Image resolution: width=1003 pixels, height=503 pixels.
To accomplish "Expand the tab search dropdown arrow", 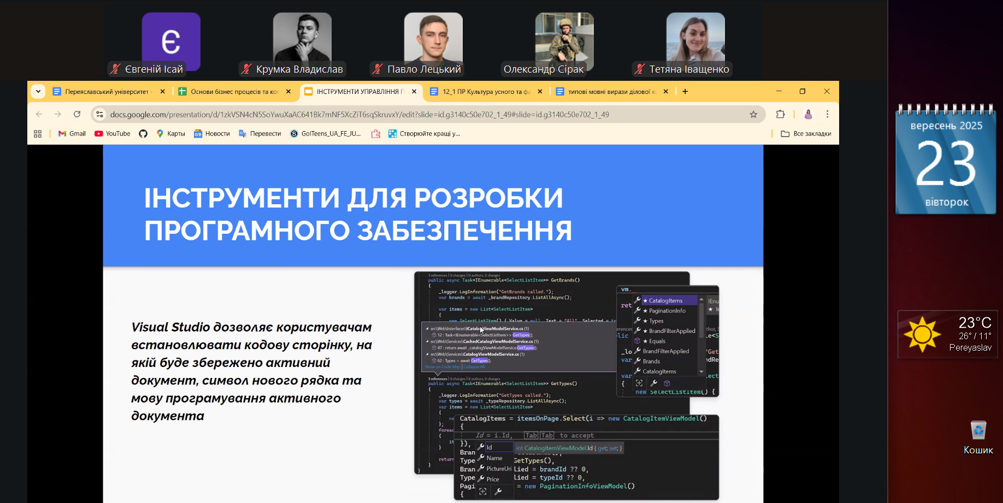I will 38,92.
